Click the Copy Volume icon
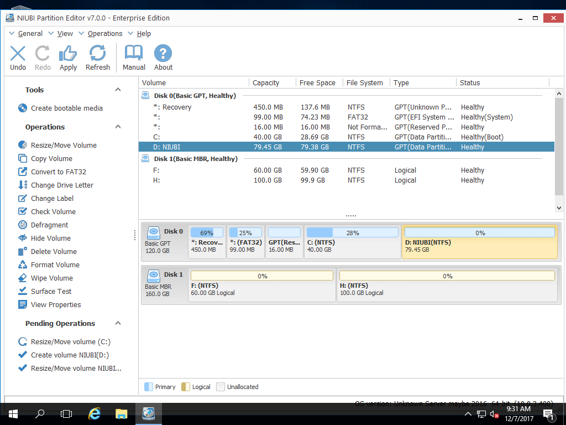Image resolution: width=566 pixels, height=425 pixels. pyautogui.click(x=22, y=158)
